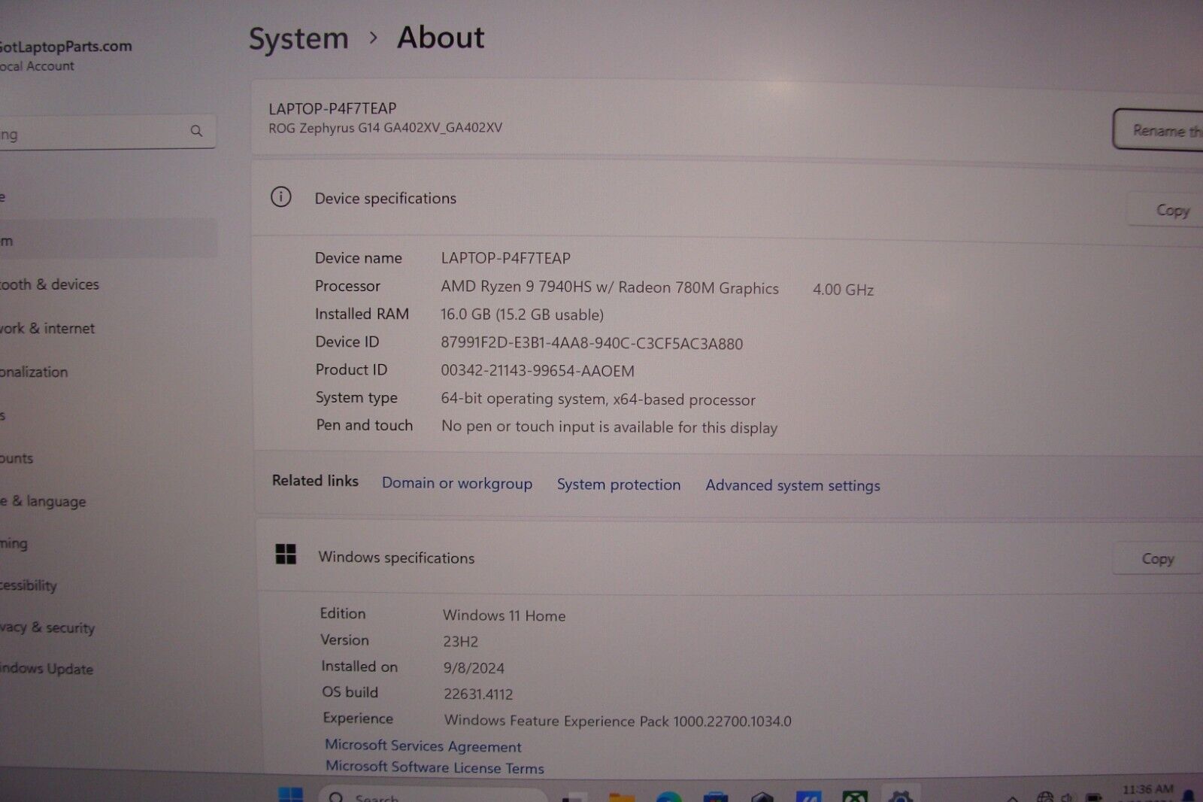1203x802 pixels.
Task: Click the OS build 22631.4112 value
Action: [478, 694]
